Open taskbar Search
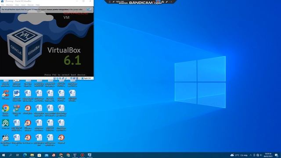The image size is (281, 158). [11, 155]
